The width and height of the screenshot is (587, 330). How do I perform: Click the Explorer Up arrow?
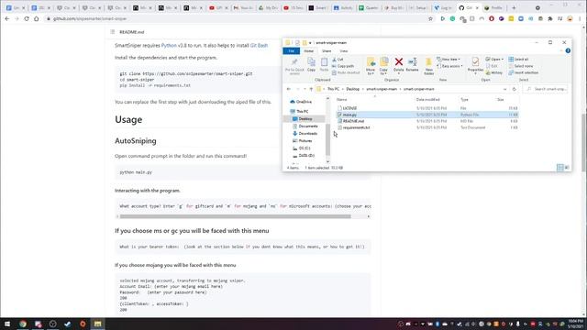point(311,89)
